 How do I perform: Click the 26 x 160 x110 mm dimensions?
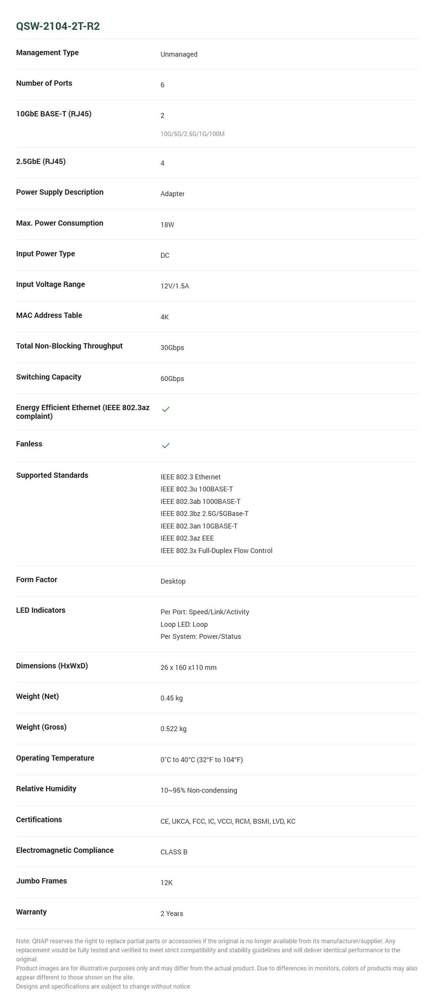pyautogui.click(x=188, y=667)
